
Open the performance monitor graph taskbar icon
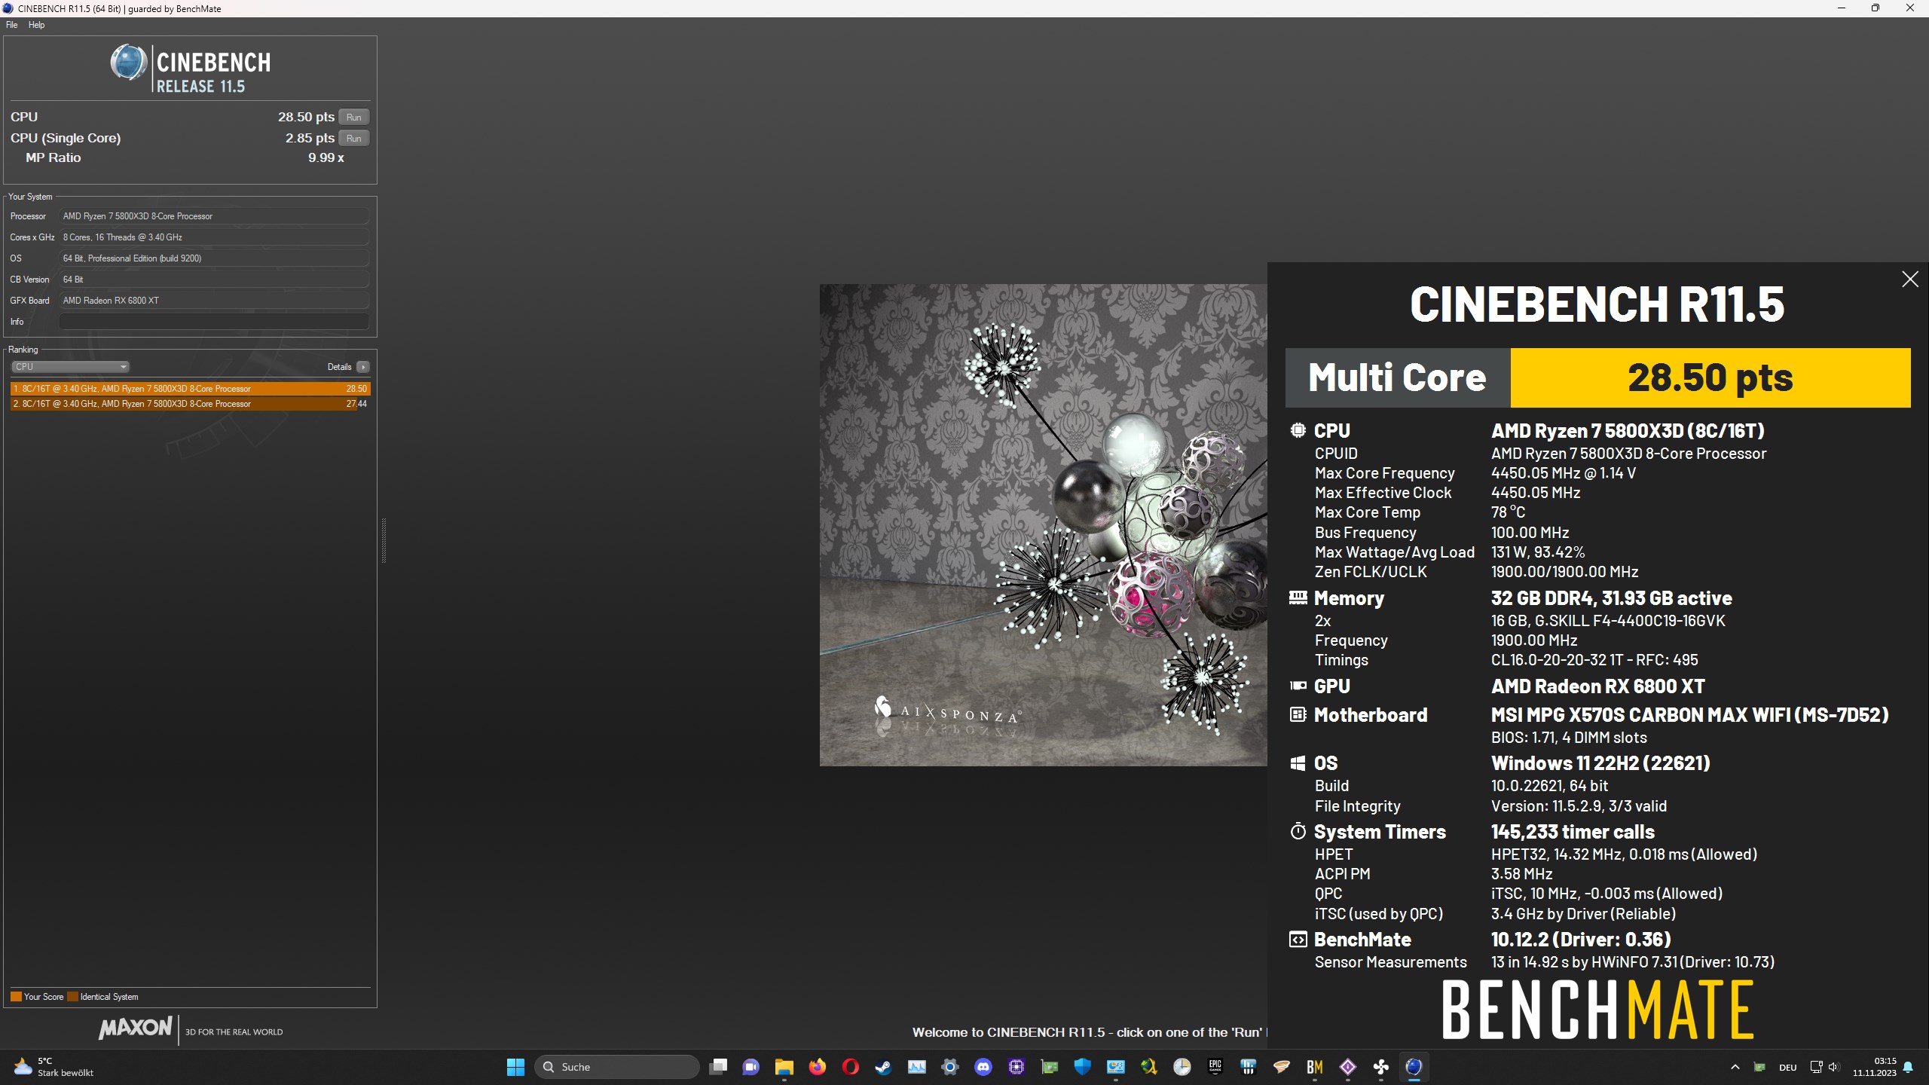[x=917, y=1067]
